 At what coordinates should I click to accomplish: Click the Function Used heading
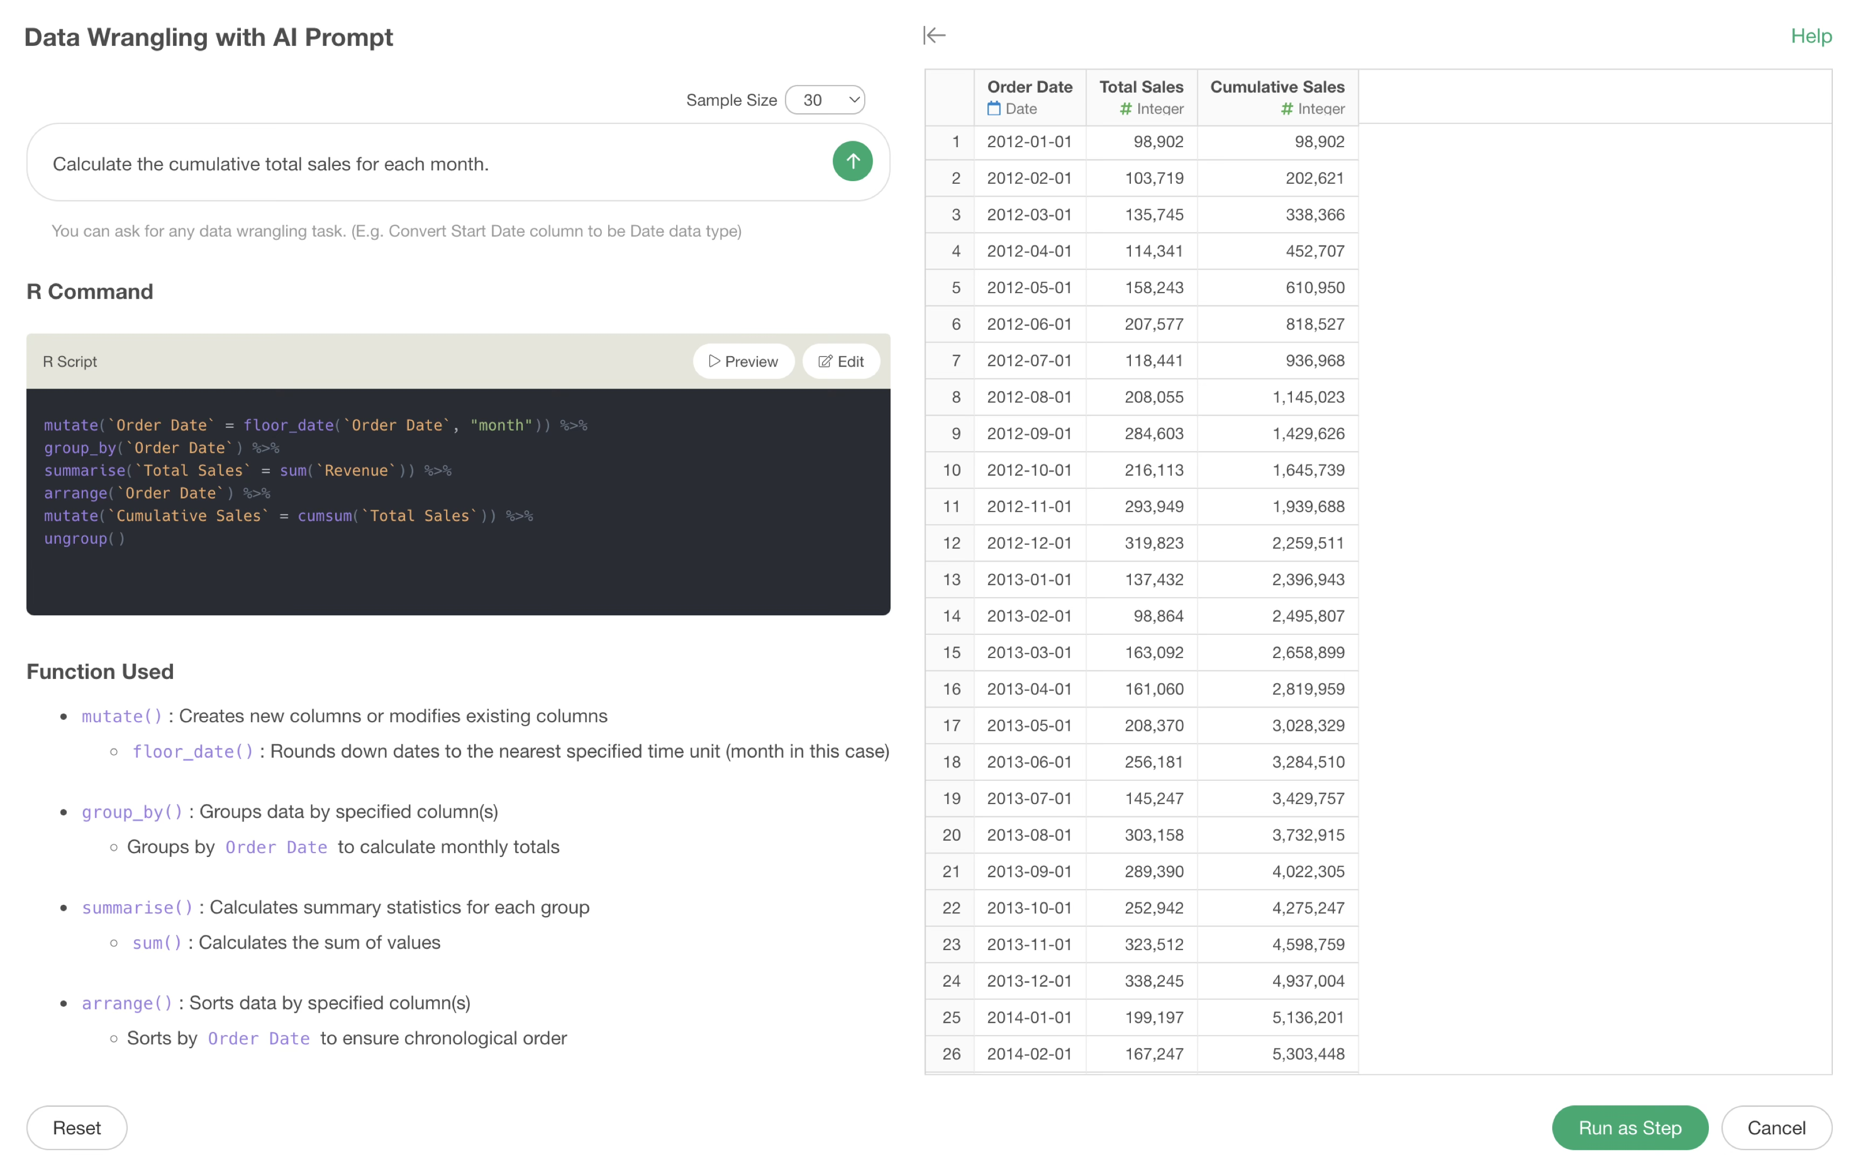100,671
